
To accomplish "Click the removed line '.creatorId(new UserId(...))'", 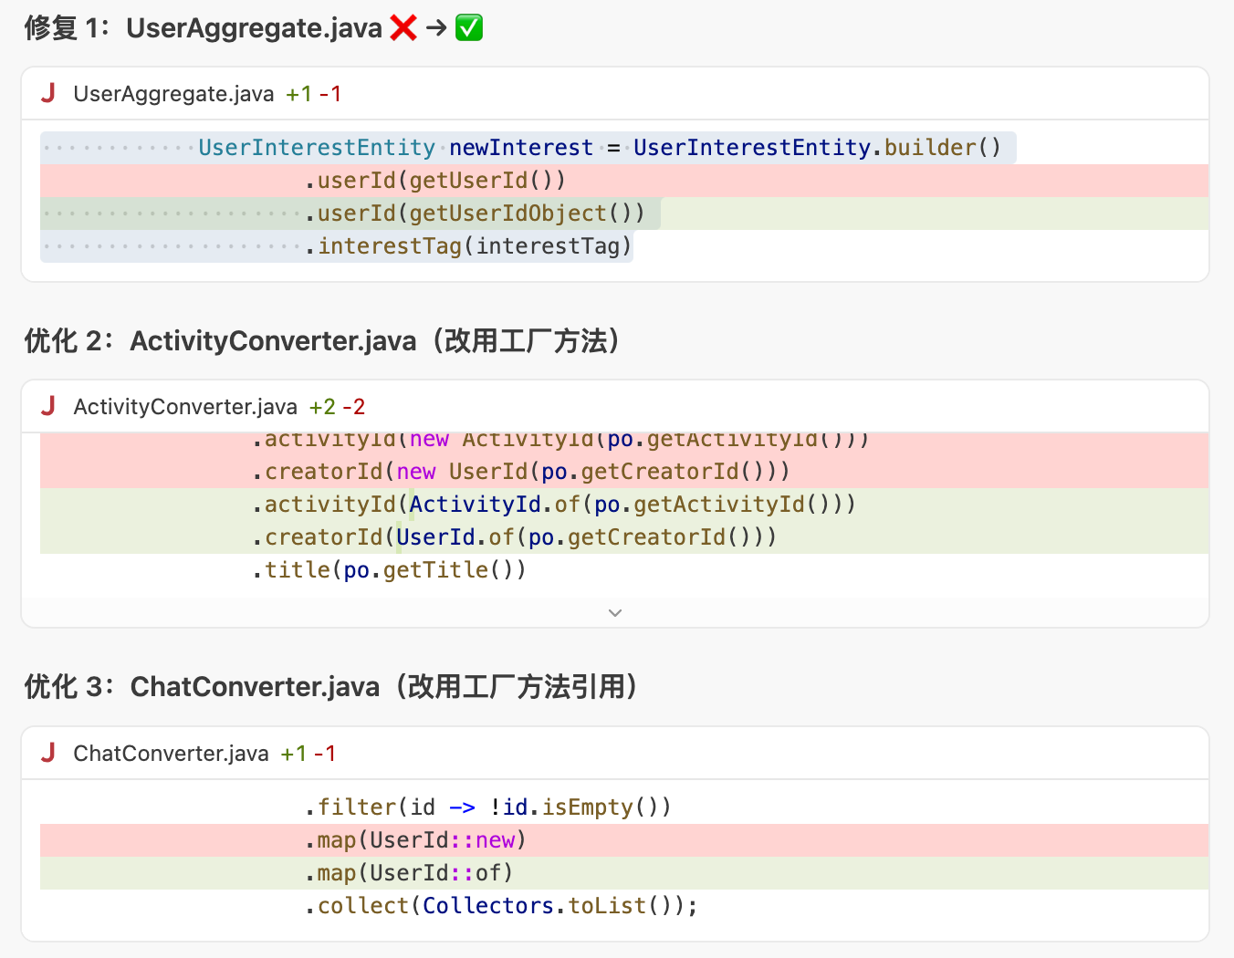I will tap(624, 472).
